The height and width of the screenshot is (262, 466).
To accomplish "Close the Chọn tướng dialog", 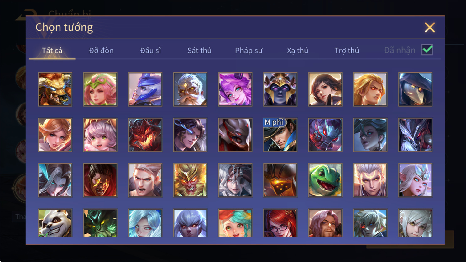I will pyautogui.click(x=430, y=28).
